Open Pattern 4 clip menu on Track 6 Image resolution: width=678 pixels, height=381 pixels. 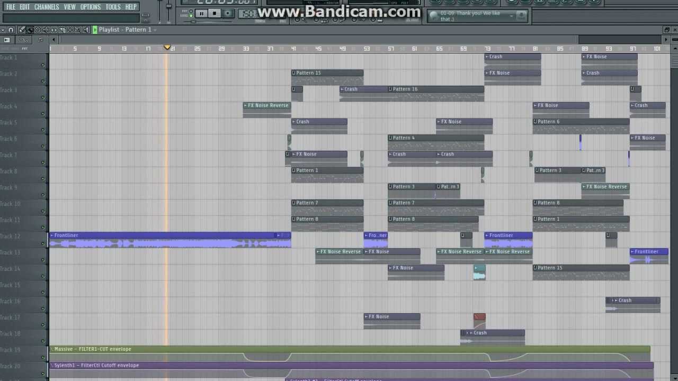pyautogui.click(x=390, y=138)
